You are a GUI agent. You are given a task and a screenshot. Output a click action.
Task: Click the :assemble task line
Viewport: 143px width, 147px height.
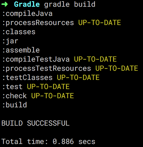click(x=21, y=50)
